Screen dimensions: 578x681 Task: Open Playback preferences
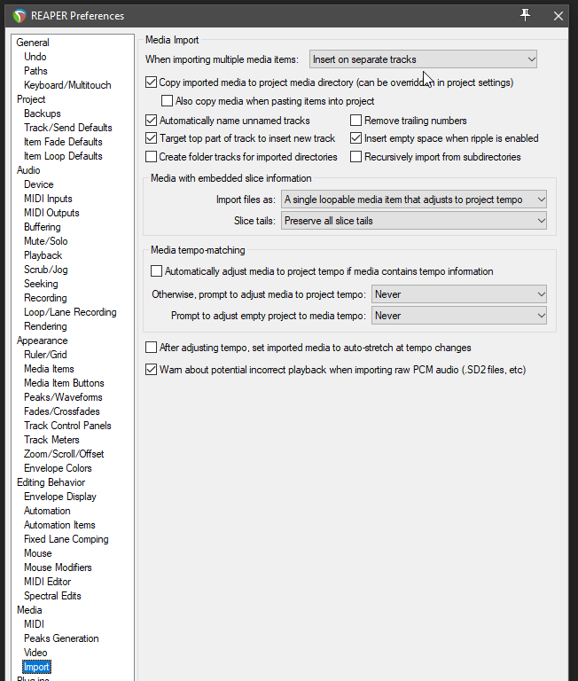click(x=43, y=255)
